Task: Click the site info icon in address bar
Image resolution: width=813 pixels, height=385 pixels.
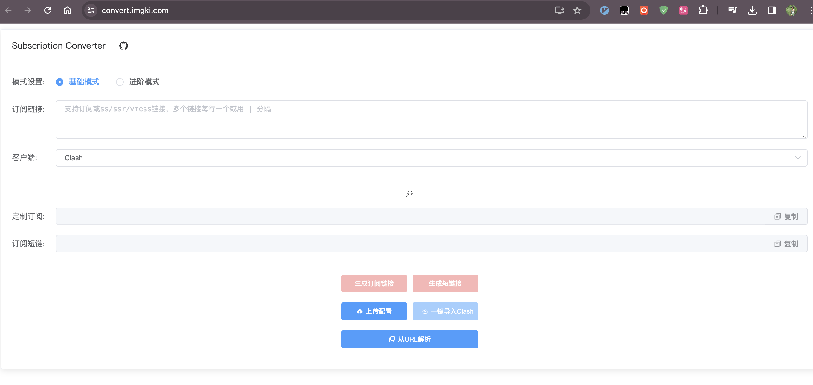Action: pos(91,10)
